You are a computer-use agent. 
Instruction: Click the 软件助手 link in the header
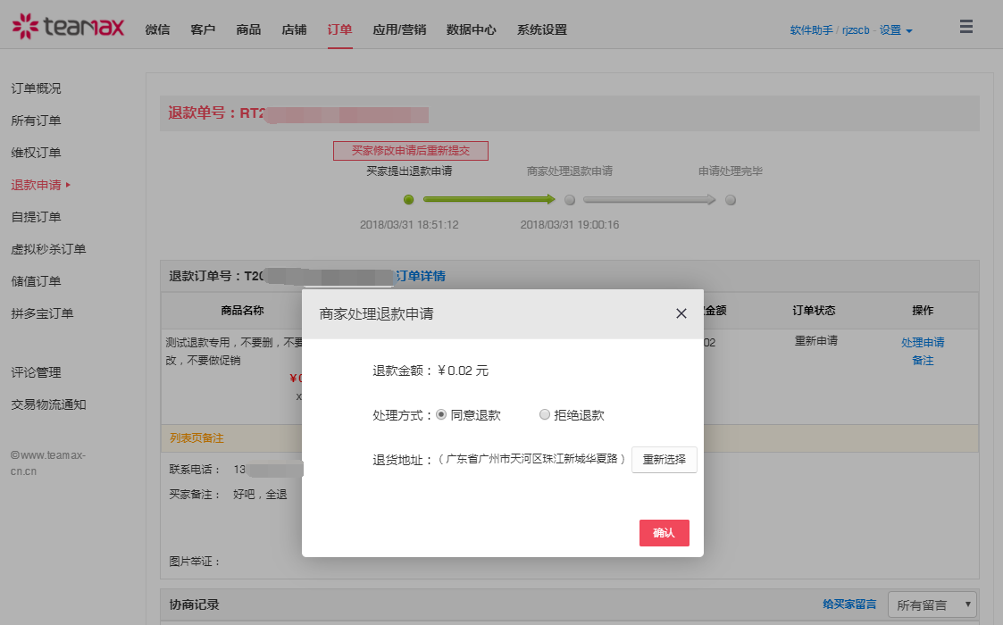point(811,30)
